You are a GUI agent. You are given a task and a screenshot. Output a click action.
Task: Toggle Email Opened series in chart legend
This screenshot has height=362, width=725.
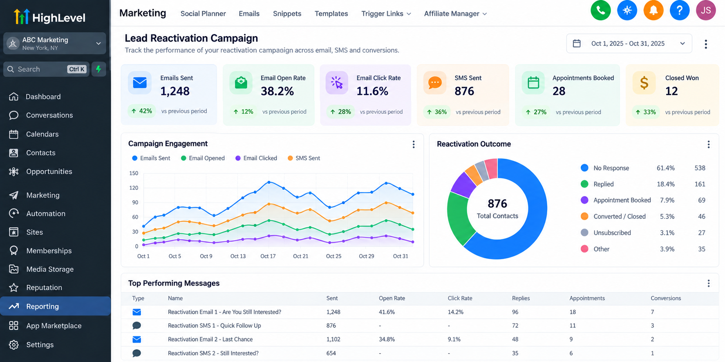(203, 158)
